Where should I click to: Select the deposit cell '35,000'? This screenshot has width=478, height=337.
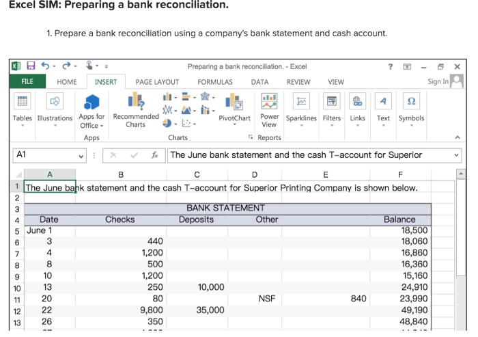(x=197, y=310)
